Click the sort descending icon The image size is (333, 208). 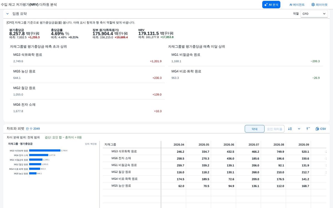[290, 129]
